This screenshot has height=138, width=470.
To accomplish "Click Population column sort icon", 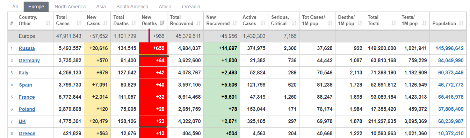I will [x=461, y=23].
